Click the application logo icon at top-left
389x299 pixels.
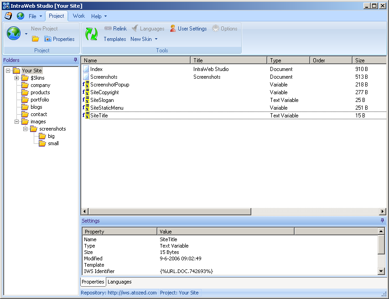pyautogui.click(x=8, y=16)
